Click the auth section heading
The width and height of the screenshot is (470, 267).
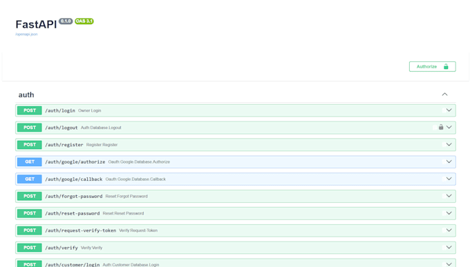pyautogui.click(x=26, y=95)
